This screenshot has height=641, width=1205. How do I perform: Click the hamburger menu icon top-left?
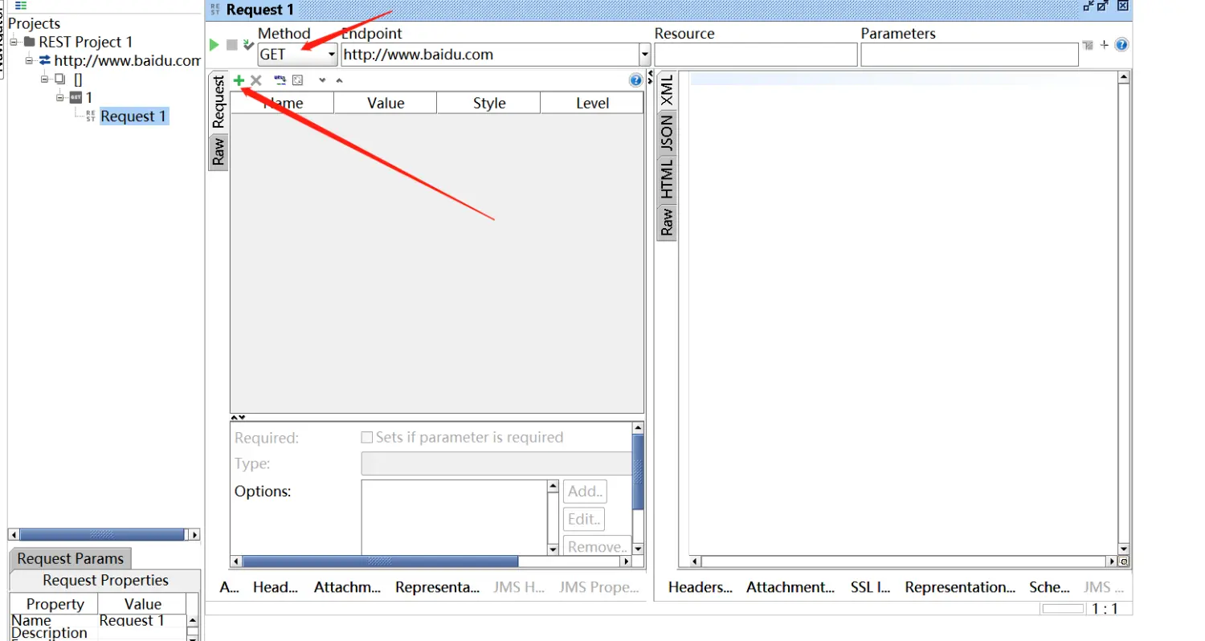19,6
